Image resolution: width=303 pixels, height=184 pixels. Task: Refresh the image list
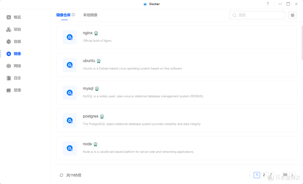pos(61,175)
